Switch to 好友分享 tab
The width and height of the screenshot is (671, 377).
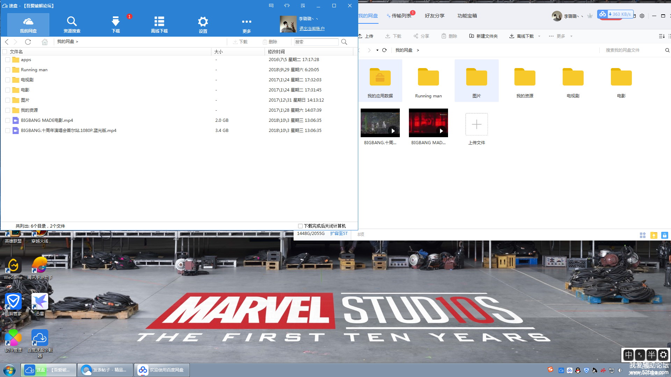click(434, 16)
